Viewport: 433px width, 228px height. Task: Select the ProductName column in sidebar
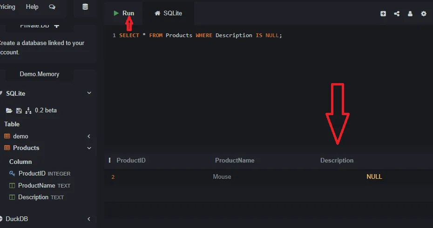37,185
